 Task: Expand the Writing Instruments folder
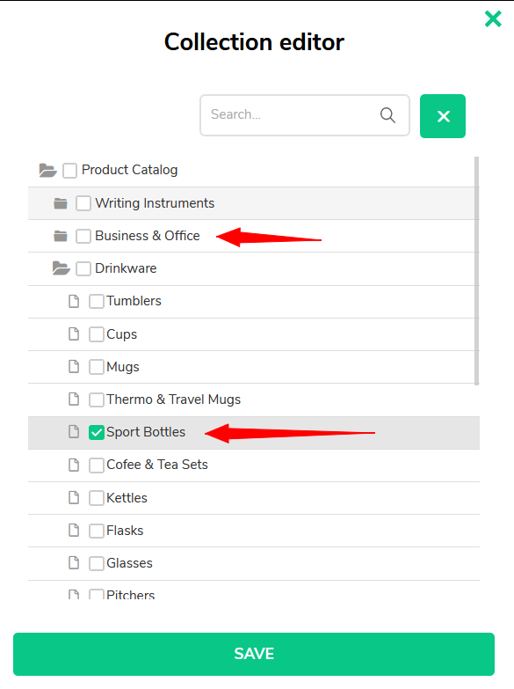tap(61, 203)
